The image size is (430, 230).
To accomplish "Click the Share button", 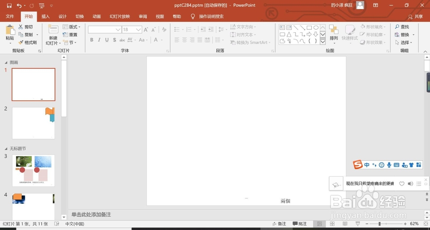I will (x=415, y=17).
